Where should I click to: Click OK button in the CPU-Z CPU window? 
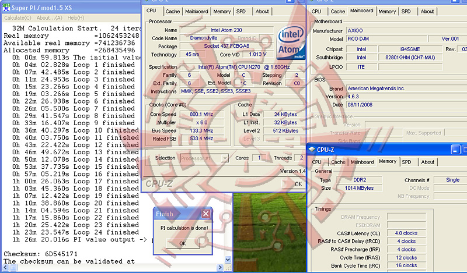click(294, 184)
